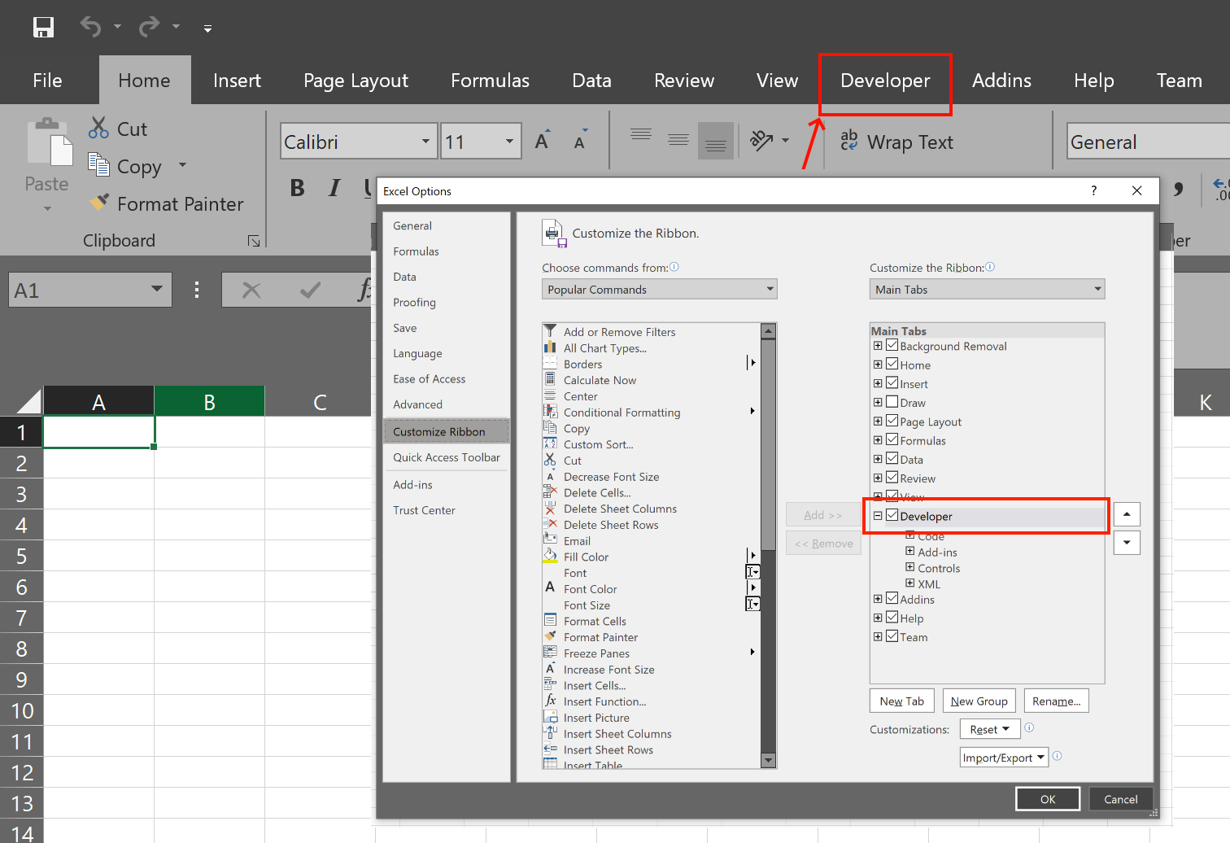The image size is (1230, 843).
Task: Enable the Draw tab checkbox
Action: click(x=892, y=402)
